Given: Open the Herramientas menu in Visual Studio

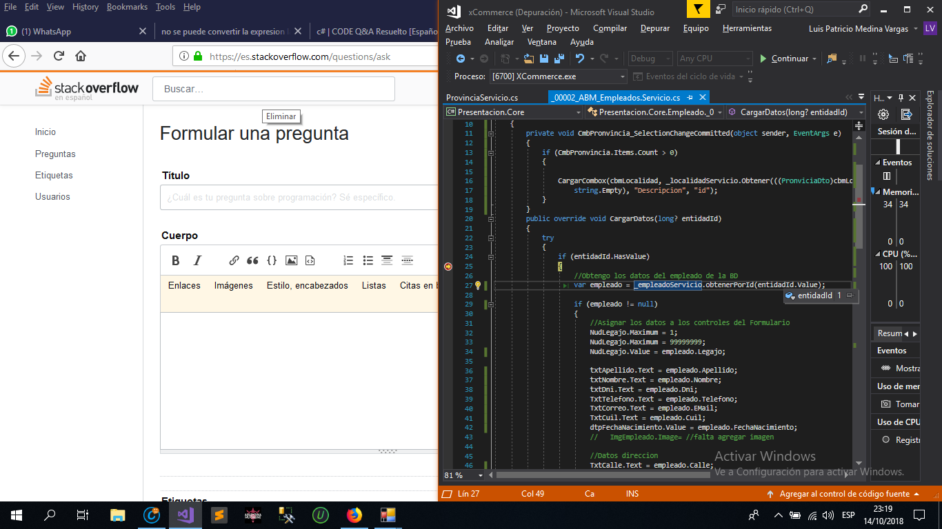Looking at the screenshot, I should pyautogui.click(x=747, y=28).
